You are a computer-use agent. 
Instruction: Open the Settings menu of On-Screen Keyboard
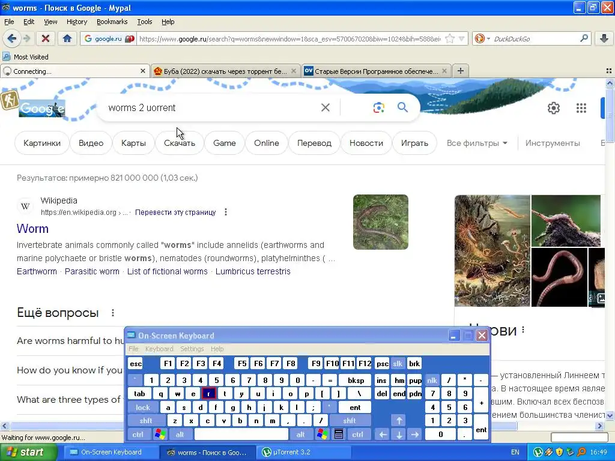point(192,349)
